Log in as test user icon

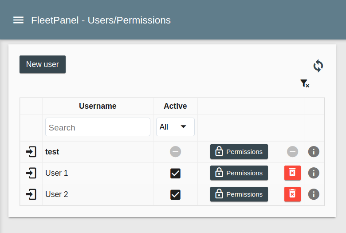(31, 152)
